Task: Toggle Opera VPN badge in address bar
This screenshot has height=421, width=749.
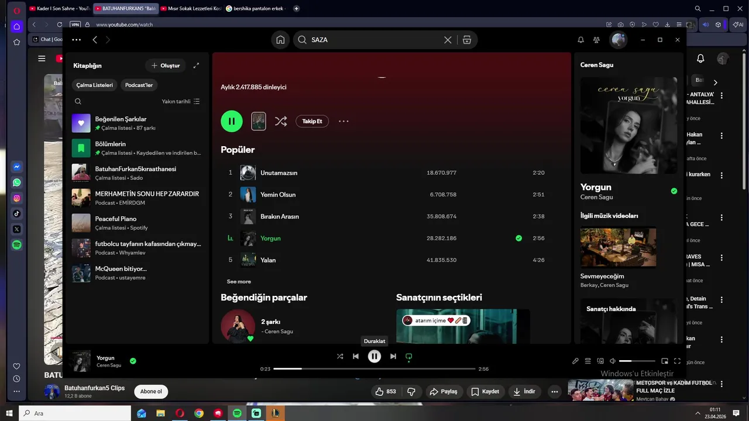Action: pyautogui.click(x=75, y=25)
